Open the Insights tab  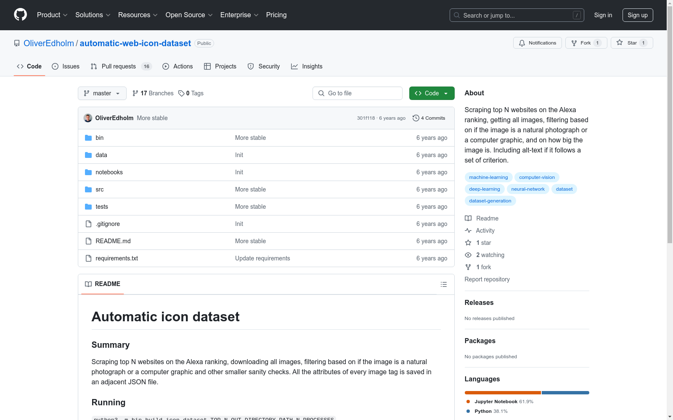click(307, 66)
